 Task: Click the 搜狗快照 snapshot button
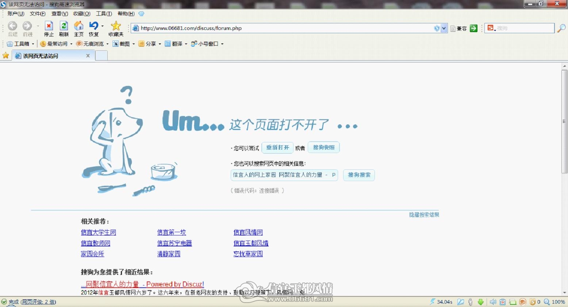324,147
